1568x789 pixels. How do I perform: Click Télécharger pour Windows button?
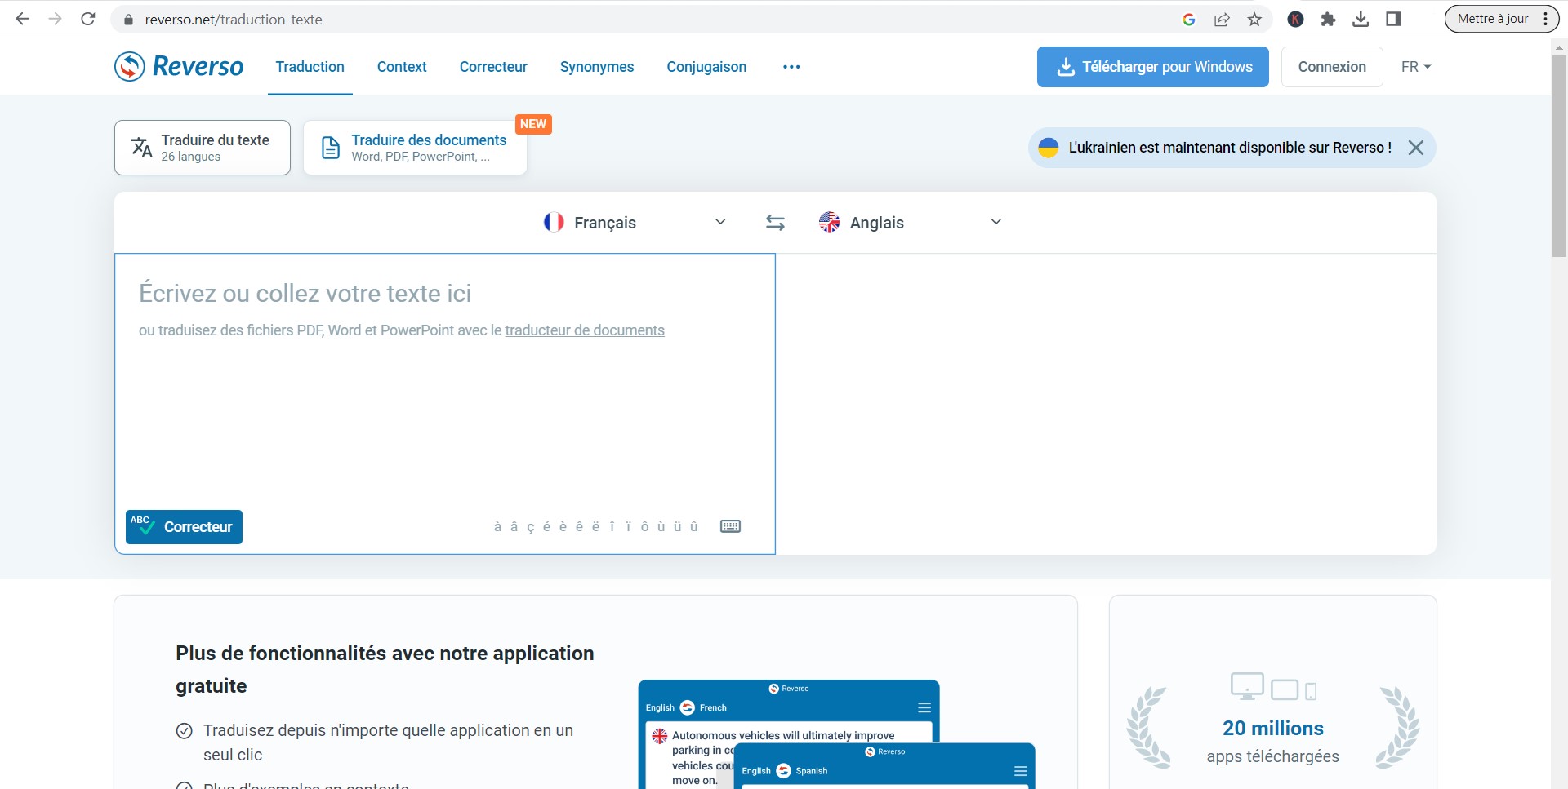1152,67
